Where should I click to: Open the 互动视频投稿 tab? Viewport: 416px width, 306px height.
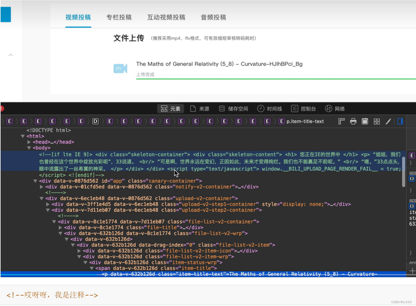[166, 17]
